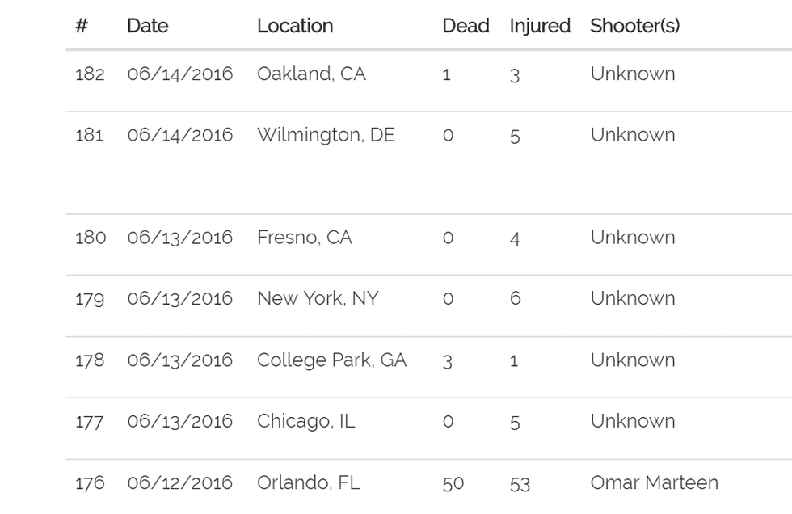
Task: Click the 06/12/2016 date cell
Action: (x=179, y=482)
